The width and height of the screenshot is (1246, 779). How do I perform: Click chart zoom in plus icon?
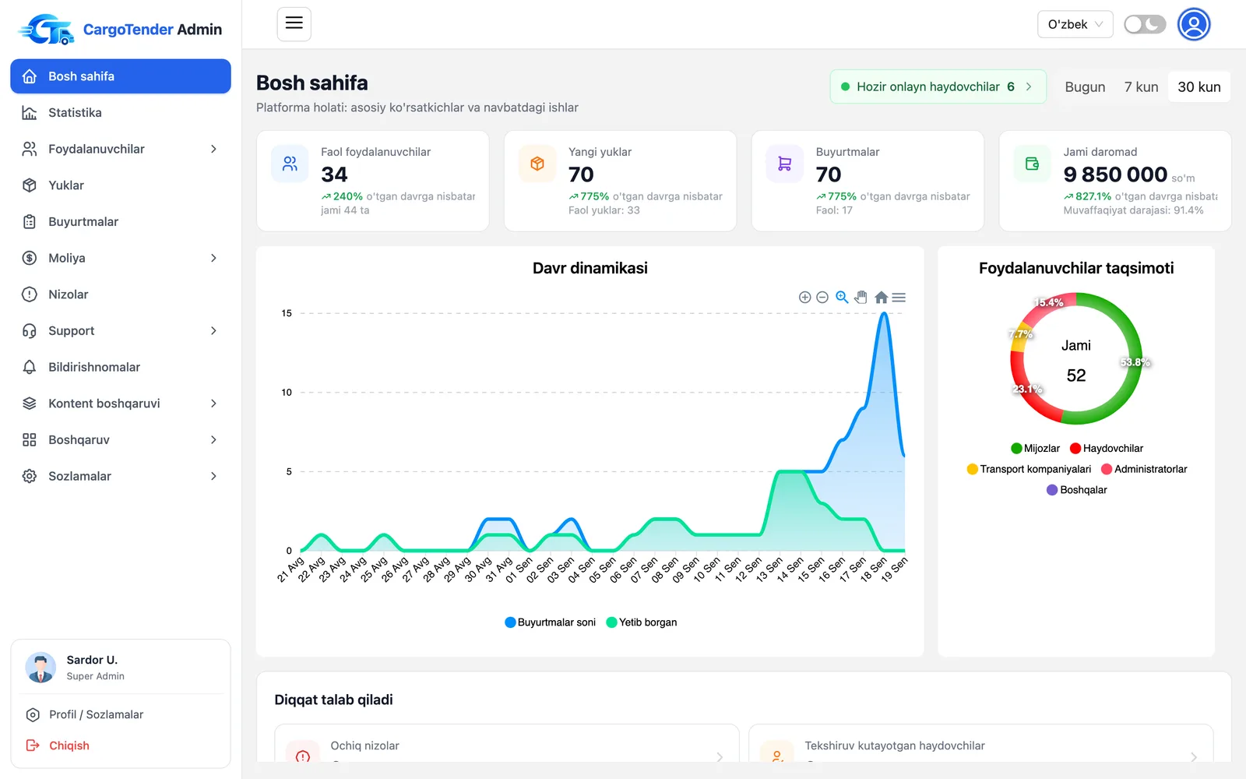(804, 298)
